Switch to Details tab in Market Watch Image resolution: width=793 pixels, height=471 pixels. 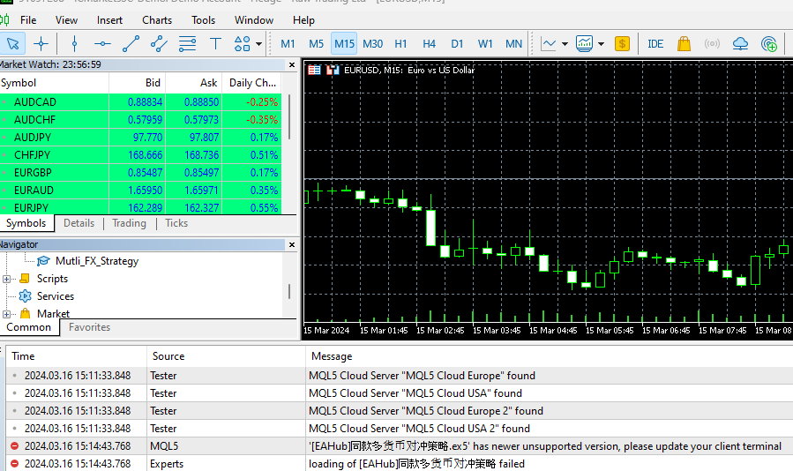79,223
